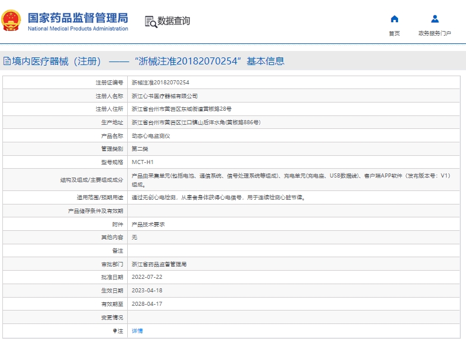Viewport: 466px width, 341px height.
Task: Select management category 第二类
Action: click(140, 149)
